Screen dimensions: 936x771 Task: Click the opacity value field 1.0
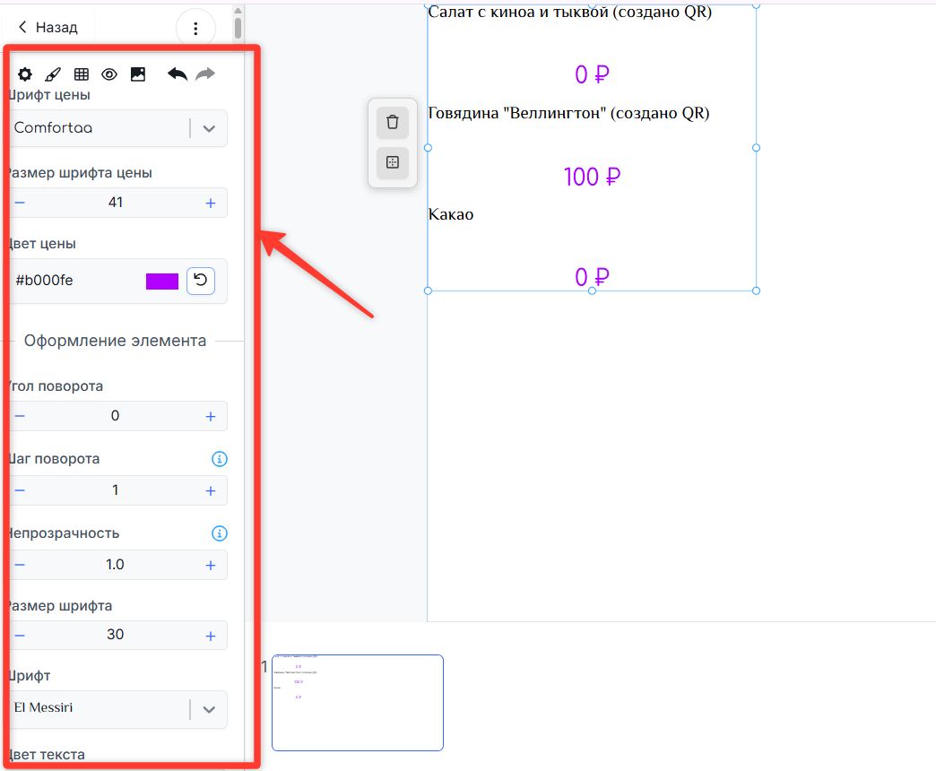pyautogui.click(x=115, y=565)
